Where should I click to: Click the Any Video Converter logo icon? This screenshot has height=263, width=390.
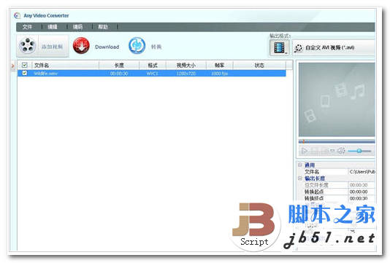[x=17, y=15]
